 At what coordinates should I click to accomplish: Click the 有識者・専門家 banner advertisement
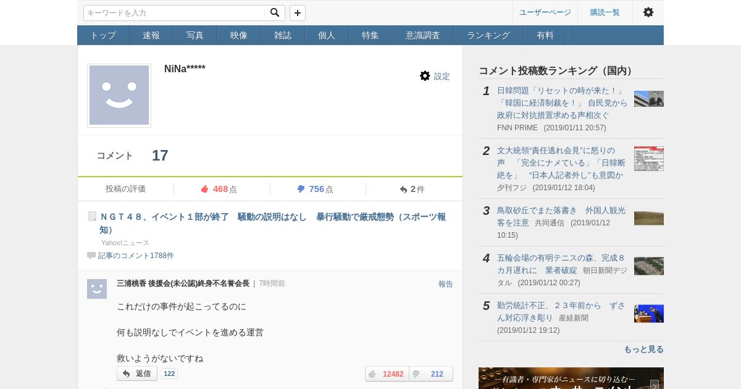(571, 378)
